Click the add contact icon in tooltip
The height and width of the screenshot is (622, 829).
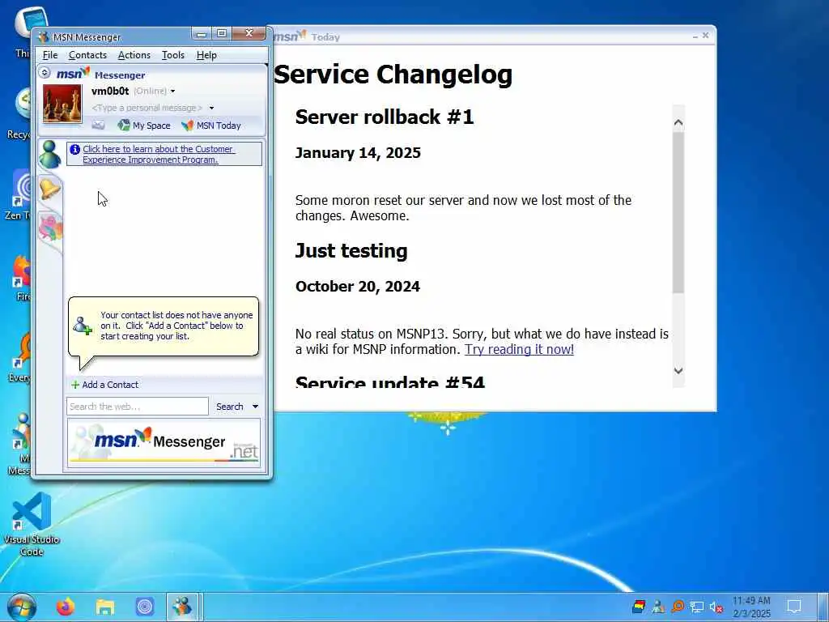[x=83, y=326]
